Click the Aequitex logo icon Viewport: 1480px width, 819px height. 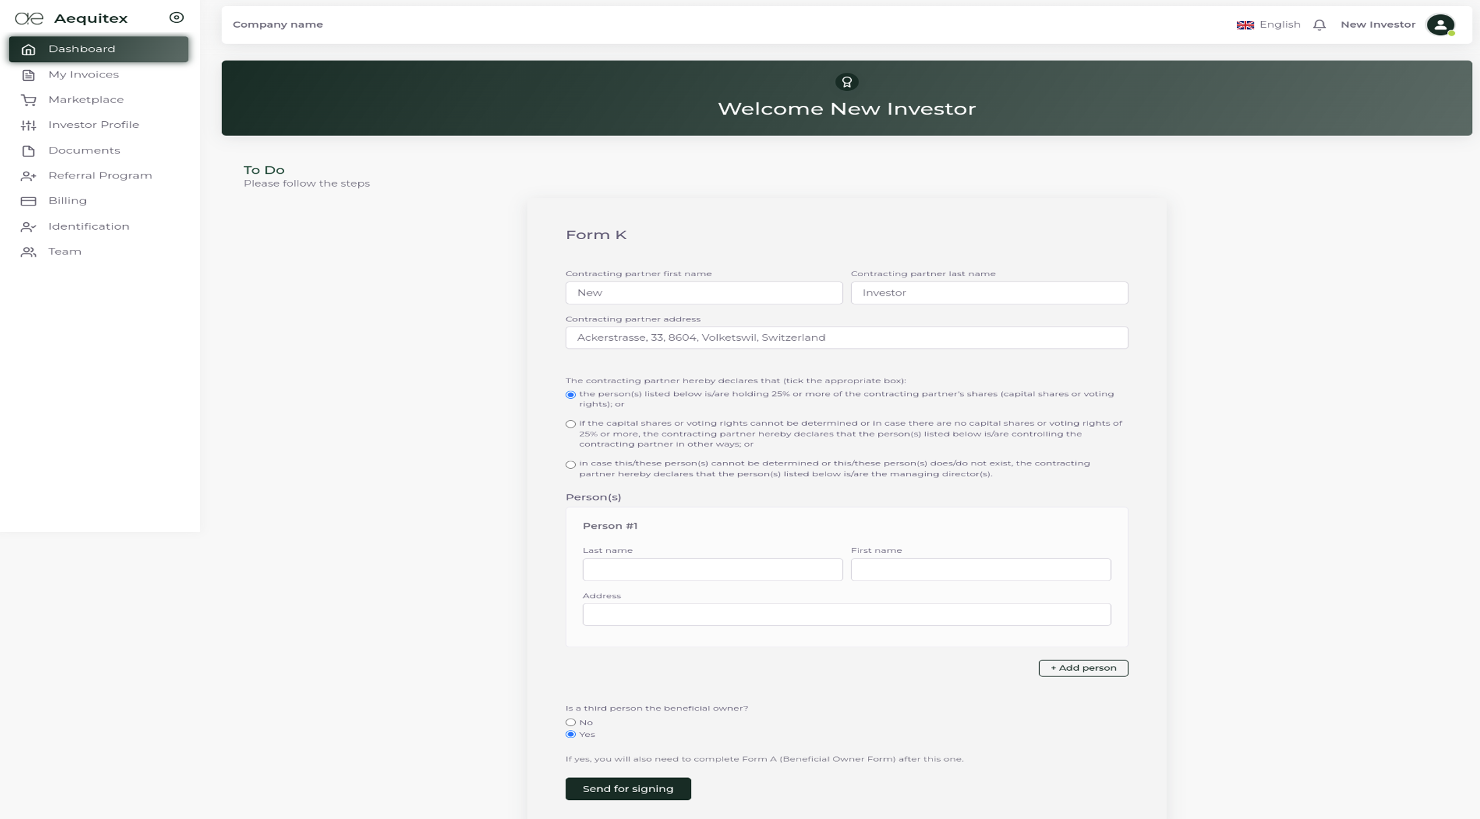click(x=29, y=18)
